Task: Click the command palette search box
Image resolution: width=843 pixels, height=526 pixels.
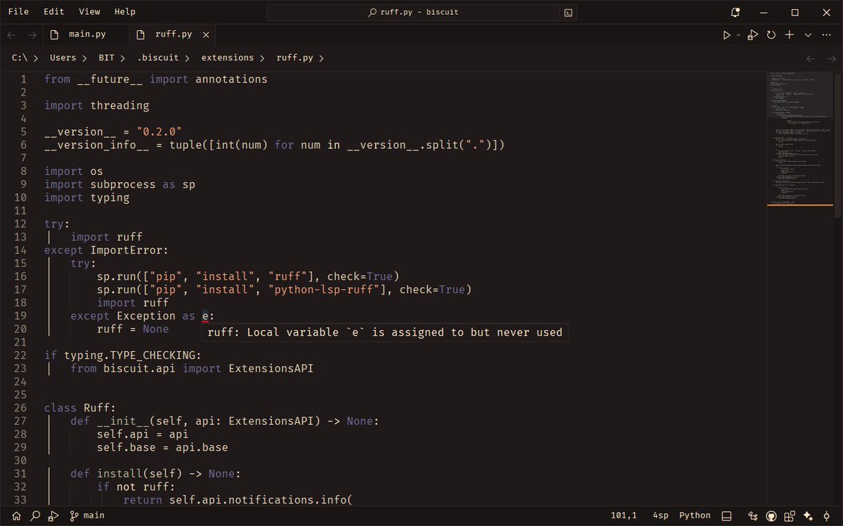Action: tap(413, 13)
